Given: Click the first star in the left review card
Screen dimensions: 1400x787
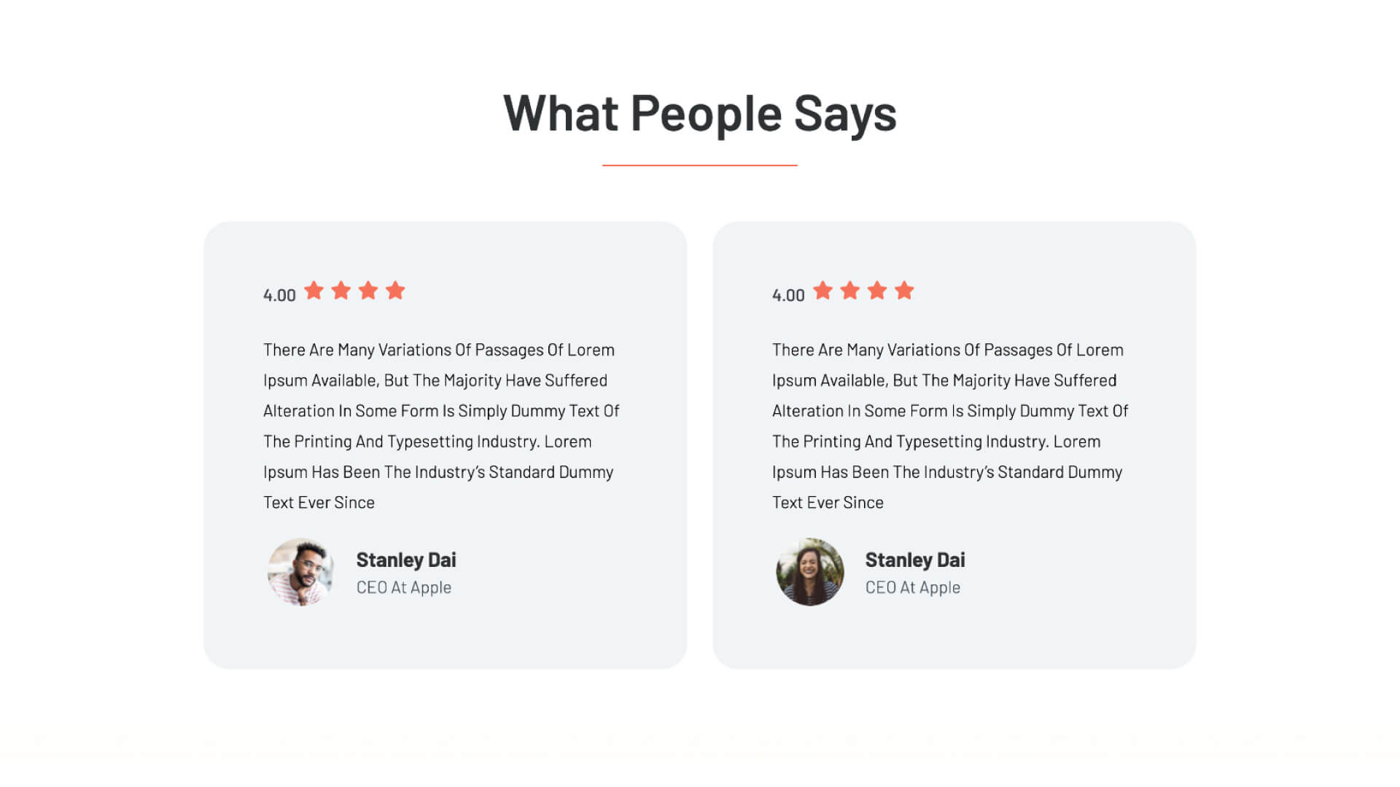Looking at the screenshot, I should 314,290.
